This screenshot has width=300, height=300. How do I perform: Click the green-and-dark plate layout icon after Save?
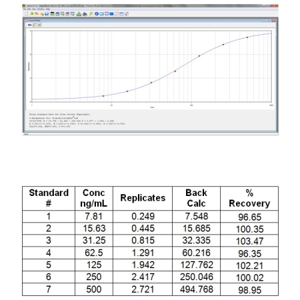coord(53,14)
